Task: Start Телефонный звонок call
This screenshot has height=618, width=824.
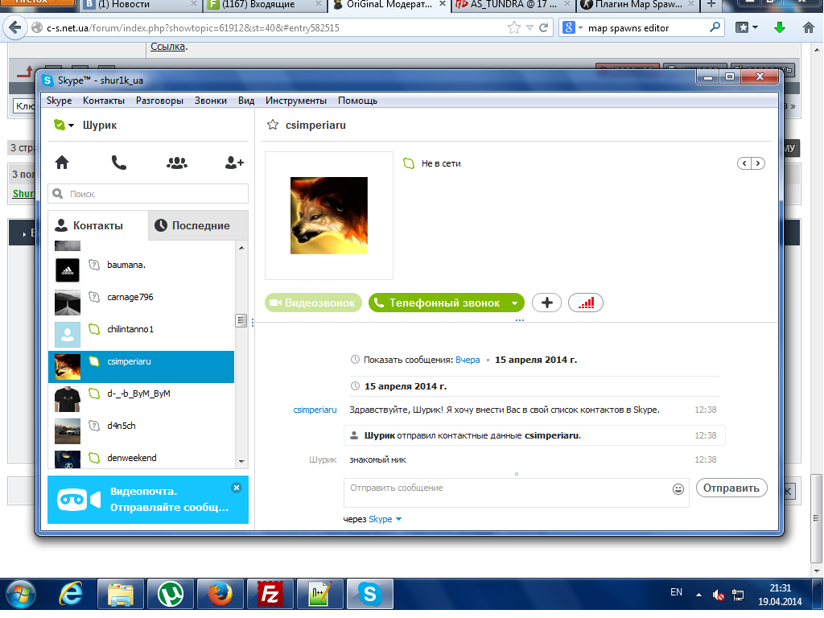Action: (x=439, y=303)
